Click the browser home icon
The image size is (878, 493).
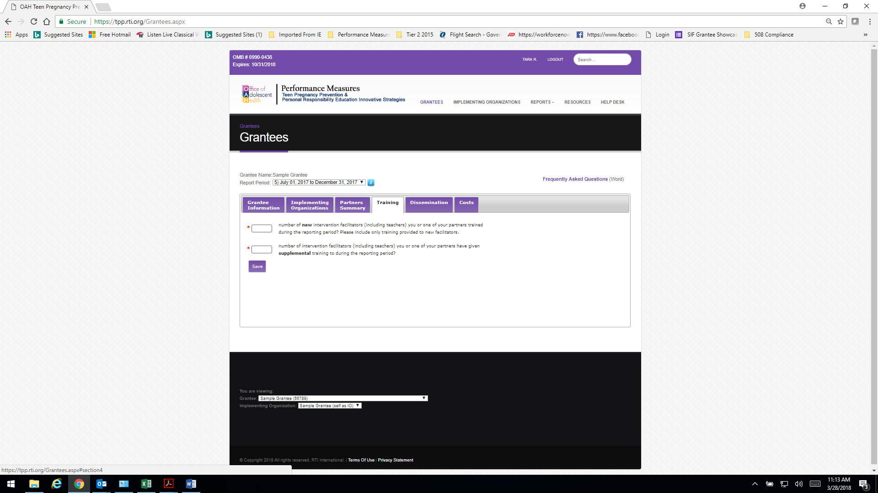point(47,21)
